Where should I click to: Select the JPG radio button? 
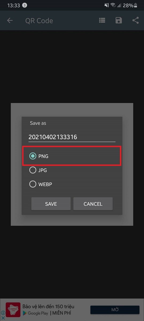(x=33, y=170)
